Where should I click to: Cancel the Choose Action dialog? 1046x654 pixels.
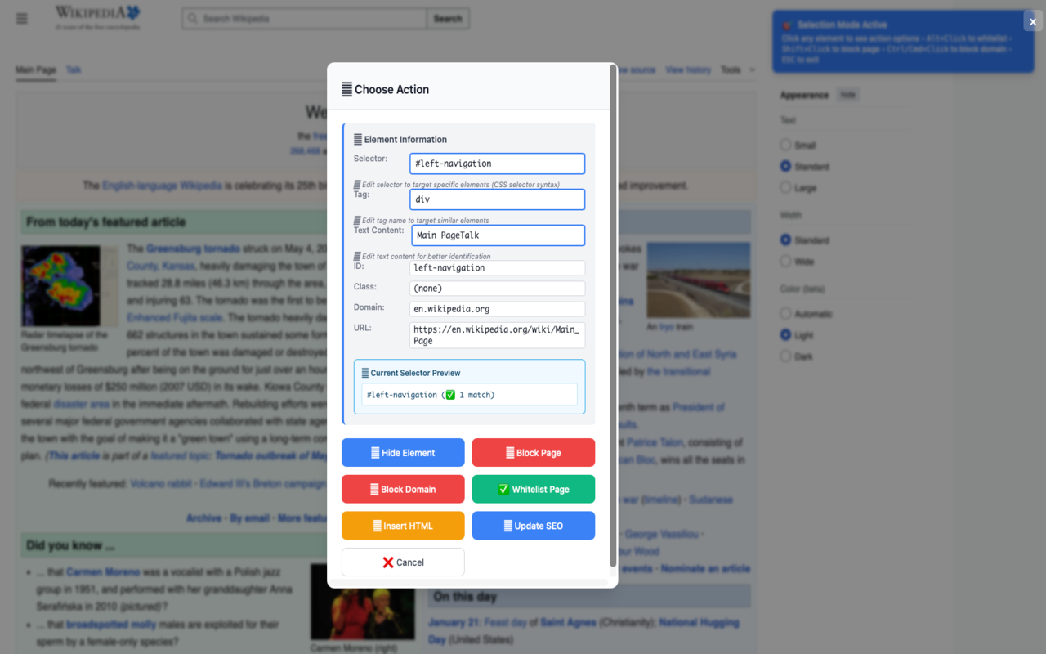tap(403, 562)
